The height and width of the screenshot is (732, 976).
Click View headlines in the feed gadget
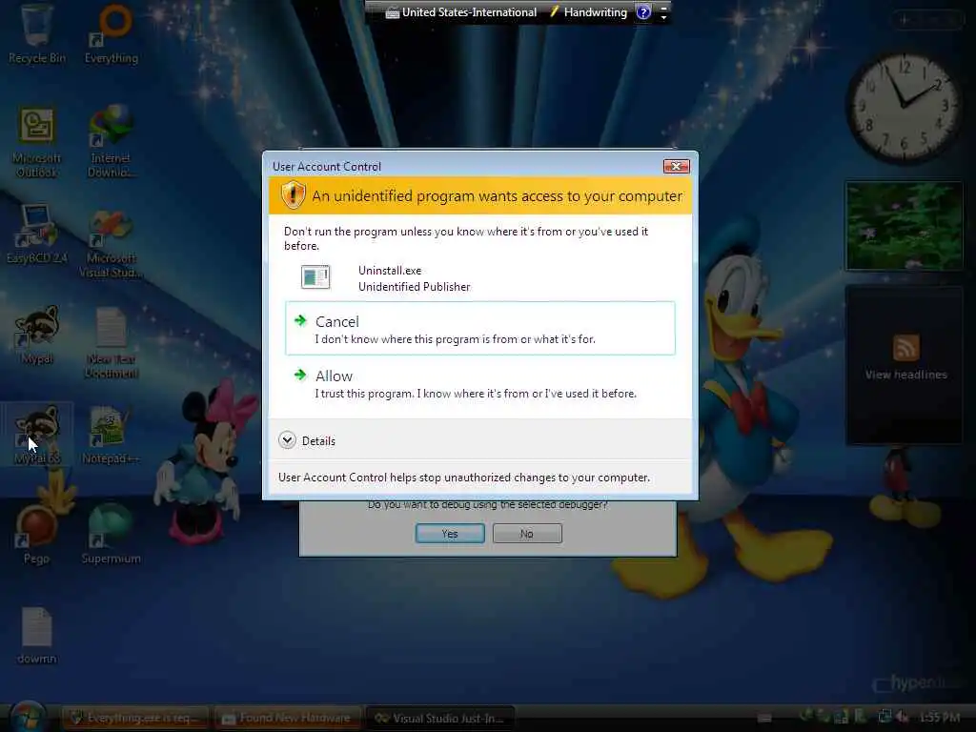(x=905, y=375)
